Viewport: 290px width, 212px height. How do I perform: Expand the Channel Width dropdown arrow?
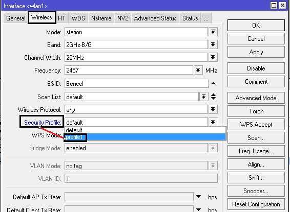click(213, 58)
